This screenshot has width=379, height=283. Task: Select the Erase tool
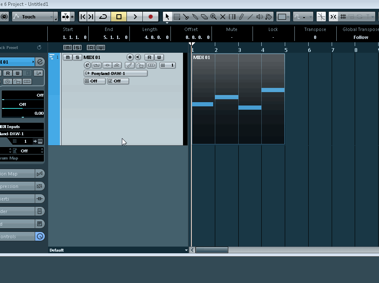(x=204, y=17)
